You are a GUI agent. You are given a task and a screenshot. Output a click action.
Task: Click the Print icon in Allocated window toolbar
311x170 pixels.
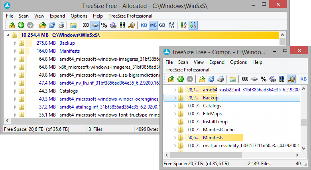(x=61, y=25)
